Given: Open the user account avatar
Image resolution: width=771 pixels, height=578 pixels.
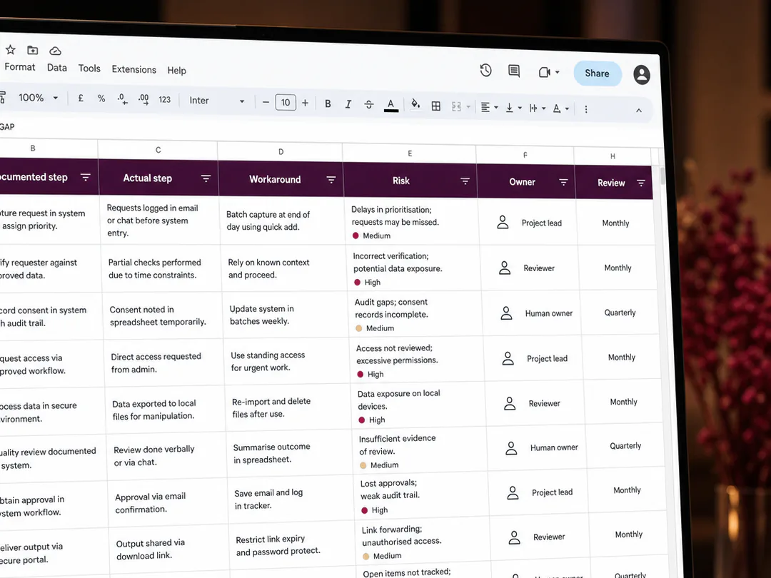Looking at the screenshot, I should 641,75.
